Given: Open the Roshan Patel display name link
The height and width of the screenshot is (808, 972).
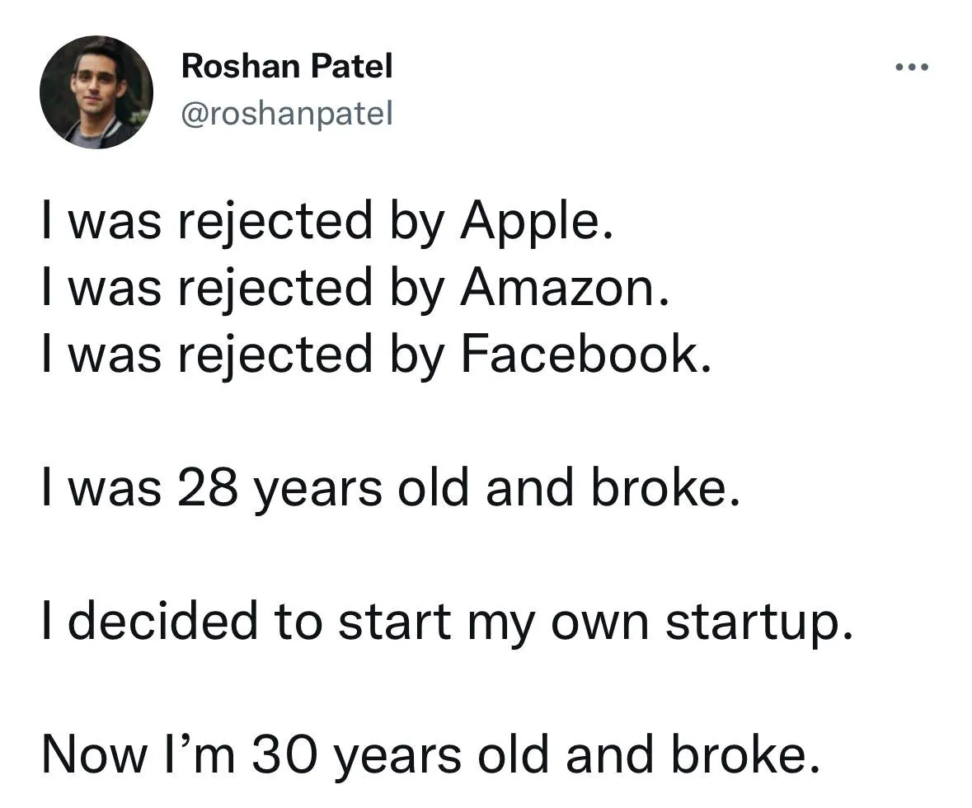Looking at the screenshot, I should tap(287, 66).
